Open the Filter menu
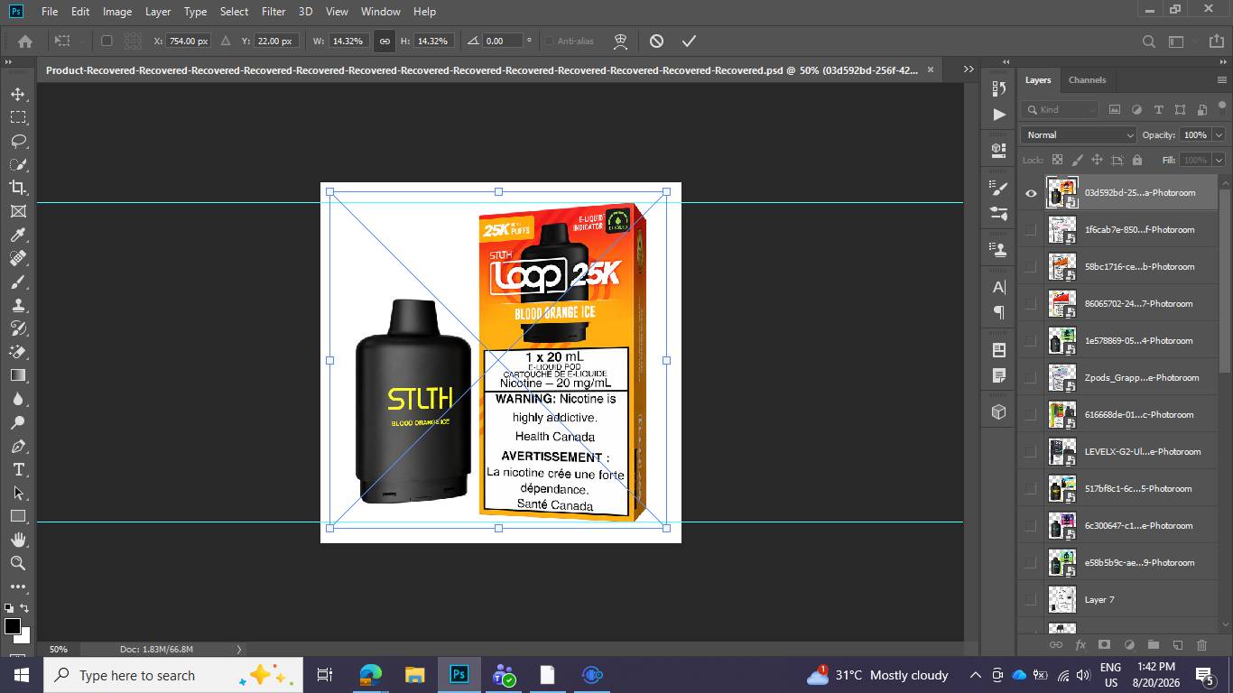 273,11
